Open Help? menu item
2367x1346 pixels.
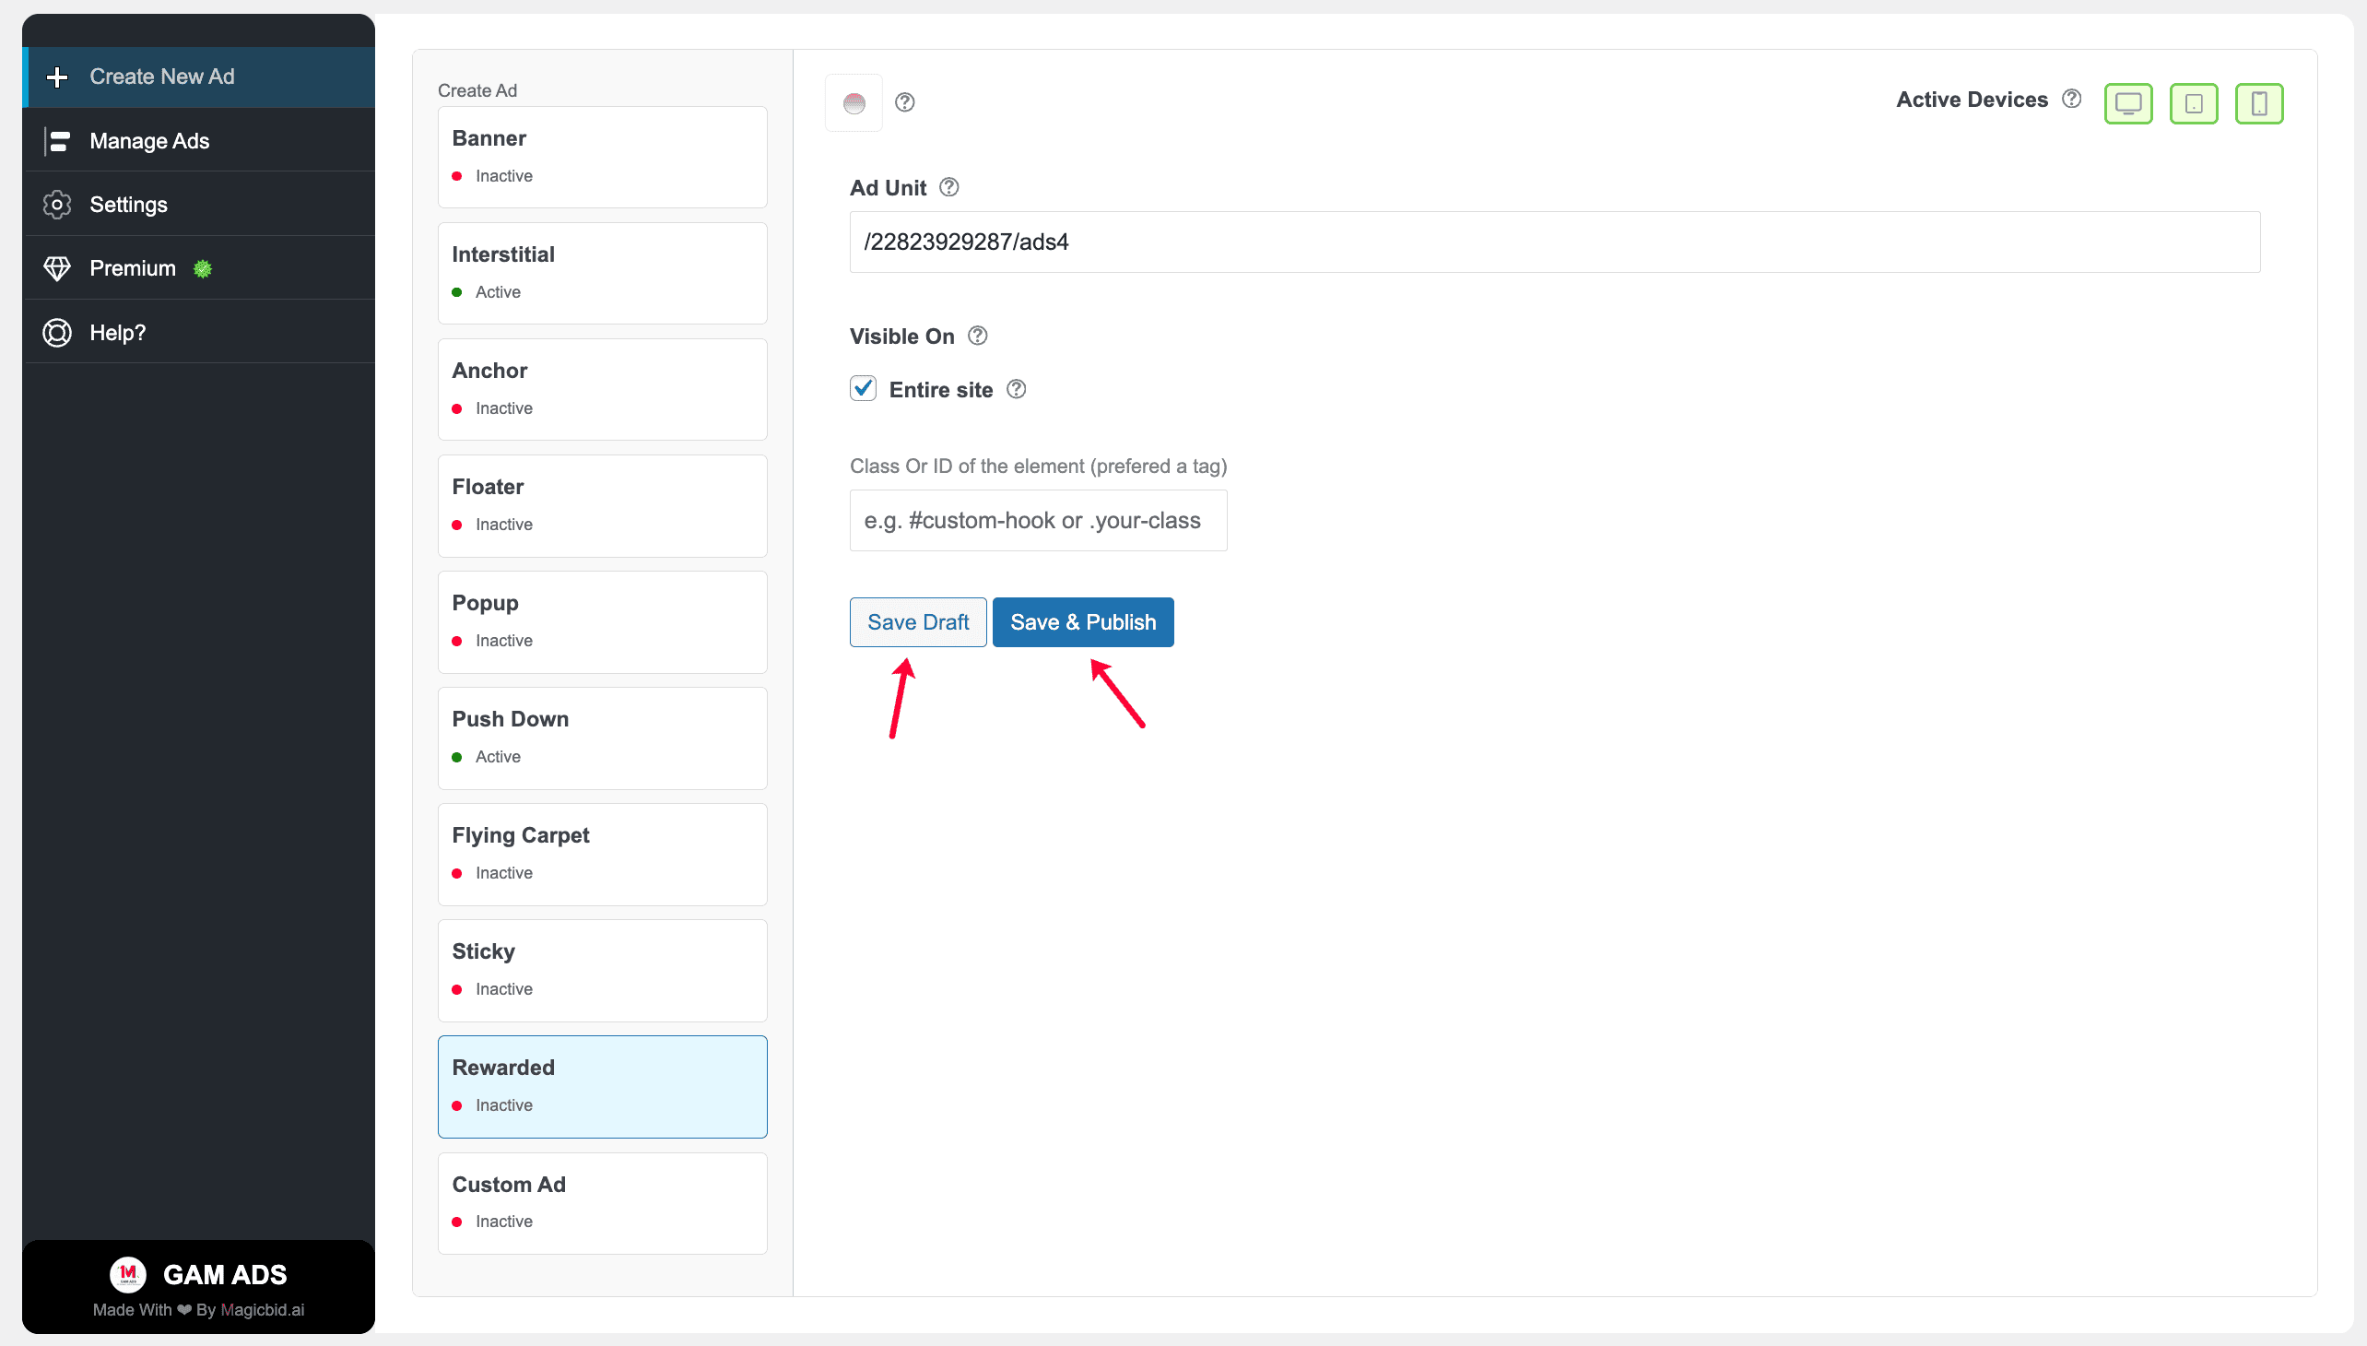pyautogui.click(x=199, y=332)
